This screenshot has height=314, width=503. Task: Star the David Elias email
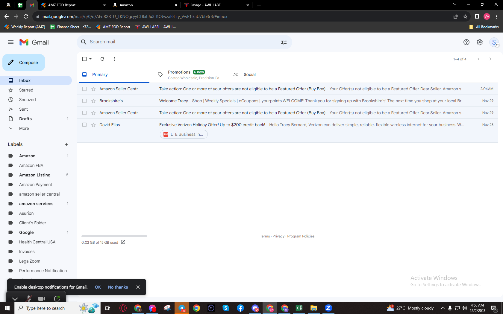click(93, 125)
